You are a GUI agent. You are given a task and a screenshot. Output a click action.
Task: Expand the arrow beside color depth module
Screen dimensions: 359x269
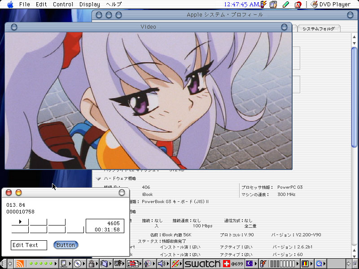[311, 264]
